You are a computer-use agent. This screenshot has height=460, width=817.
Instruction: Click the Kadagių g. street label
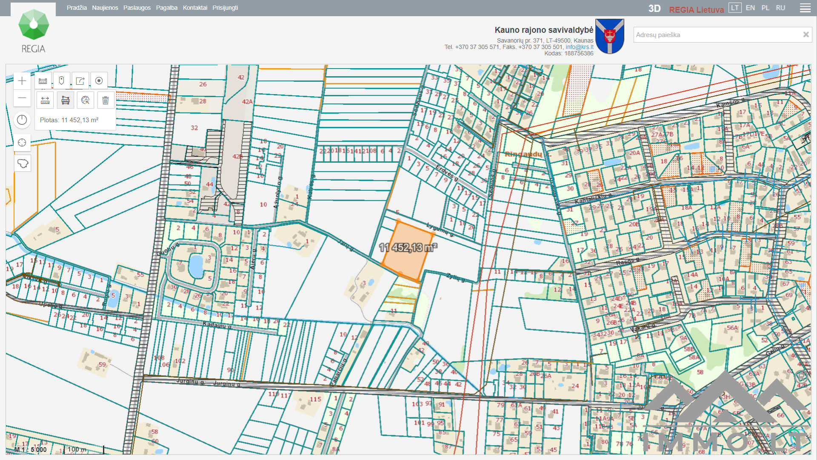point(217,325)
